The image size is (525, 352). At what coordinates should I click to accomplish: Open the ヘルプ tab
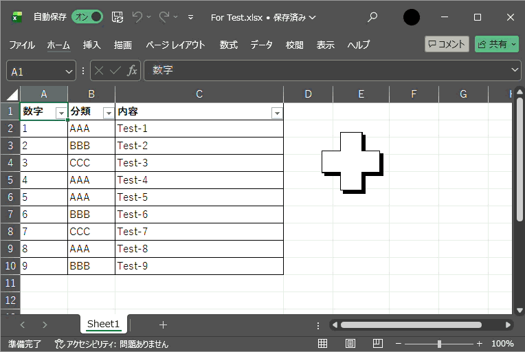[x=359, y=45]
